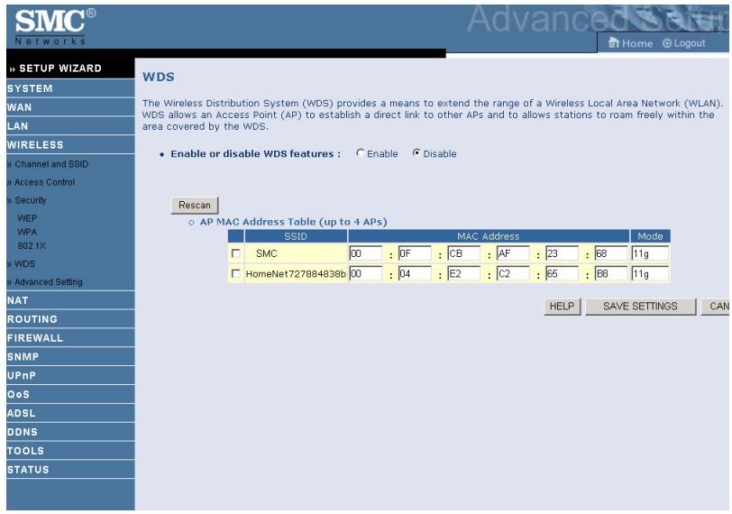Click the Home icon link
This screenshot has height=514, width=732.
630,43
